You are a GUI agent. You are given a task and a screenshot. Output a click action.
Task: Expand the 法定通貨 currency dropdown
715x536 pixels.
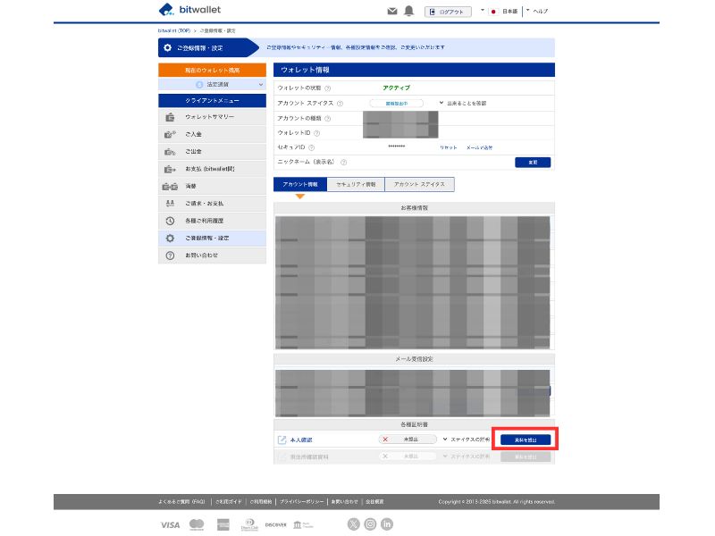click(x=259, y=82)
